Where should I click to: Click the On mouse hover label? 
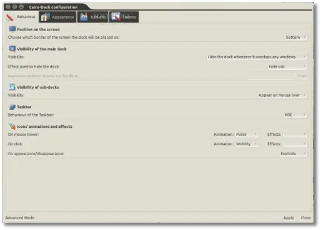tap(23, 135)
